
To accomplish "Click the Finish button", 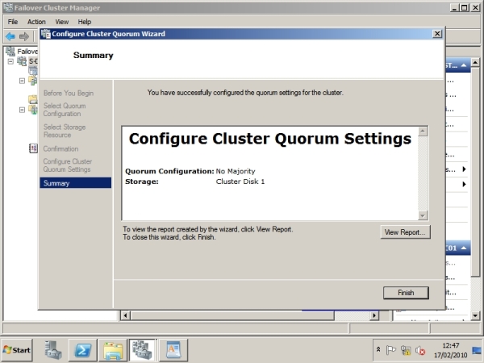I will (406, 293).
